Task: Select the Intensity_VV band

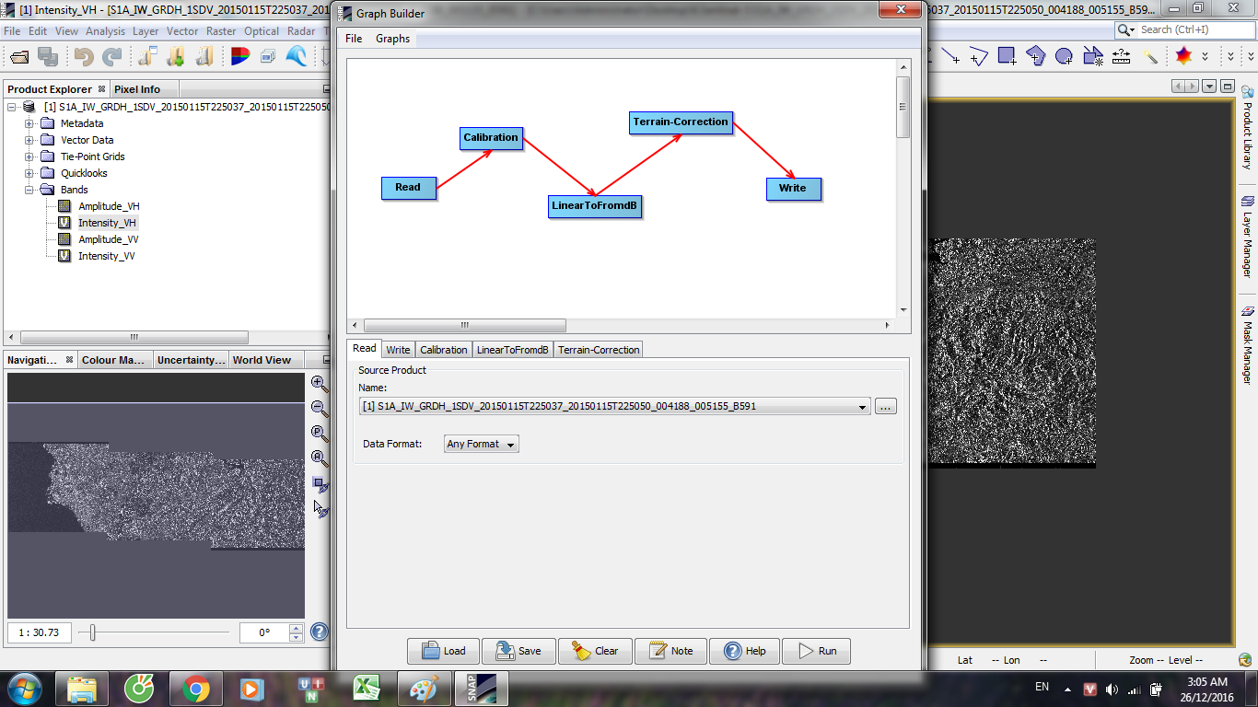Action: (x=106, y=256)
